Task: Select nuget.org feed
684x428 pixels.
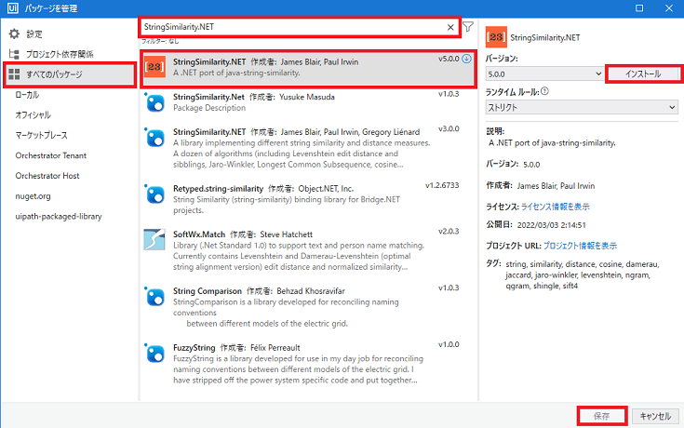Action: tap(34, 196)
